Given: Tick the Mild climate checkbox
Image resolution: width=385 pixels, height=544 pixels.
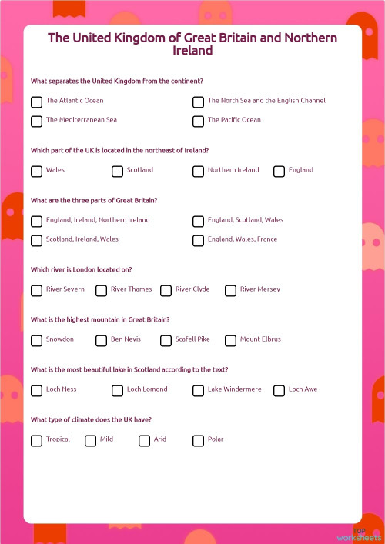Looking at the screenshot, I should (90, 441).
